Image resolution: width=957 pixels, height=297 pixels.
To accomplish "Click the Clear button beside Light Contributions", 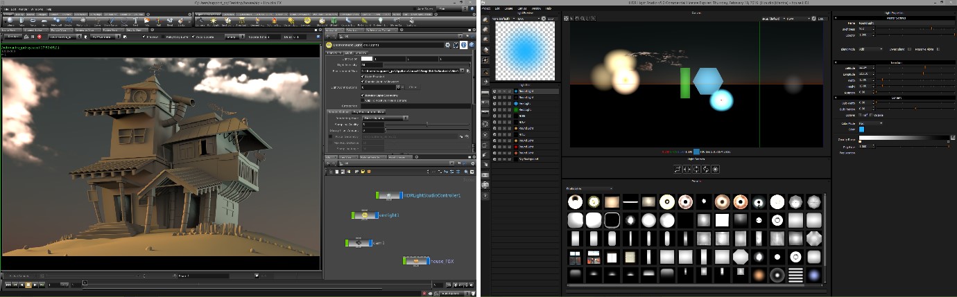I will 413,87.
